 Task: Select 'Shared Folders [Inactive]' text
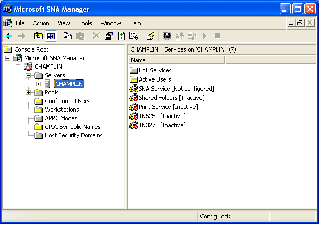171,98
